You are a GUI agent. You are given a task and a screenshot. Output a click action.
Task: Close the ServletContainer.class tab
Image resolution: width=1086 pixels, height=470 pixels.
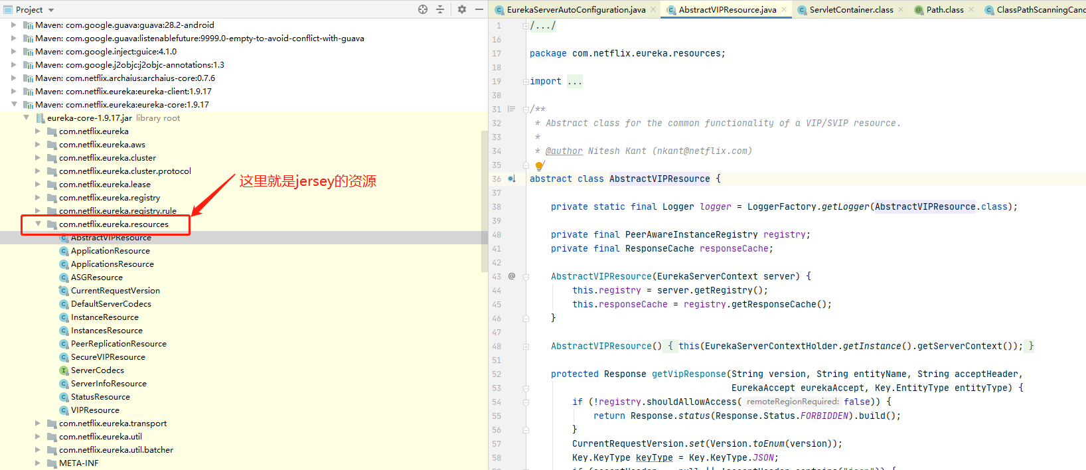pyautogui.click(x=901, y=9)
